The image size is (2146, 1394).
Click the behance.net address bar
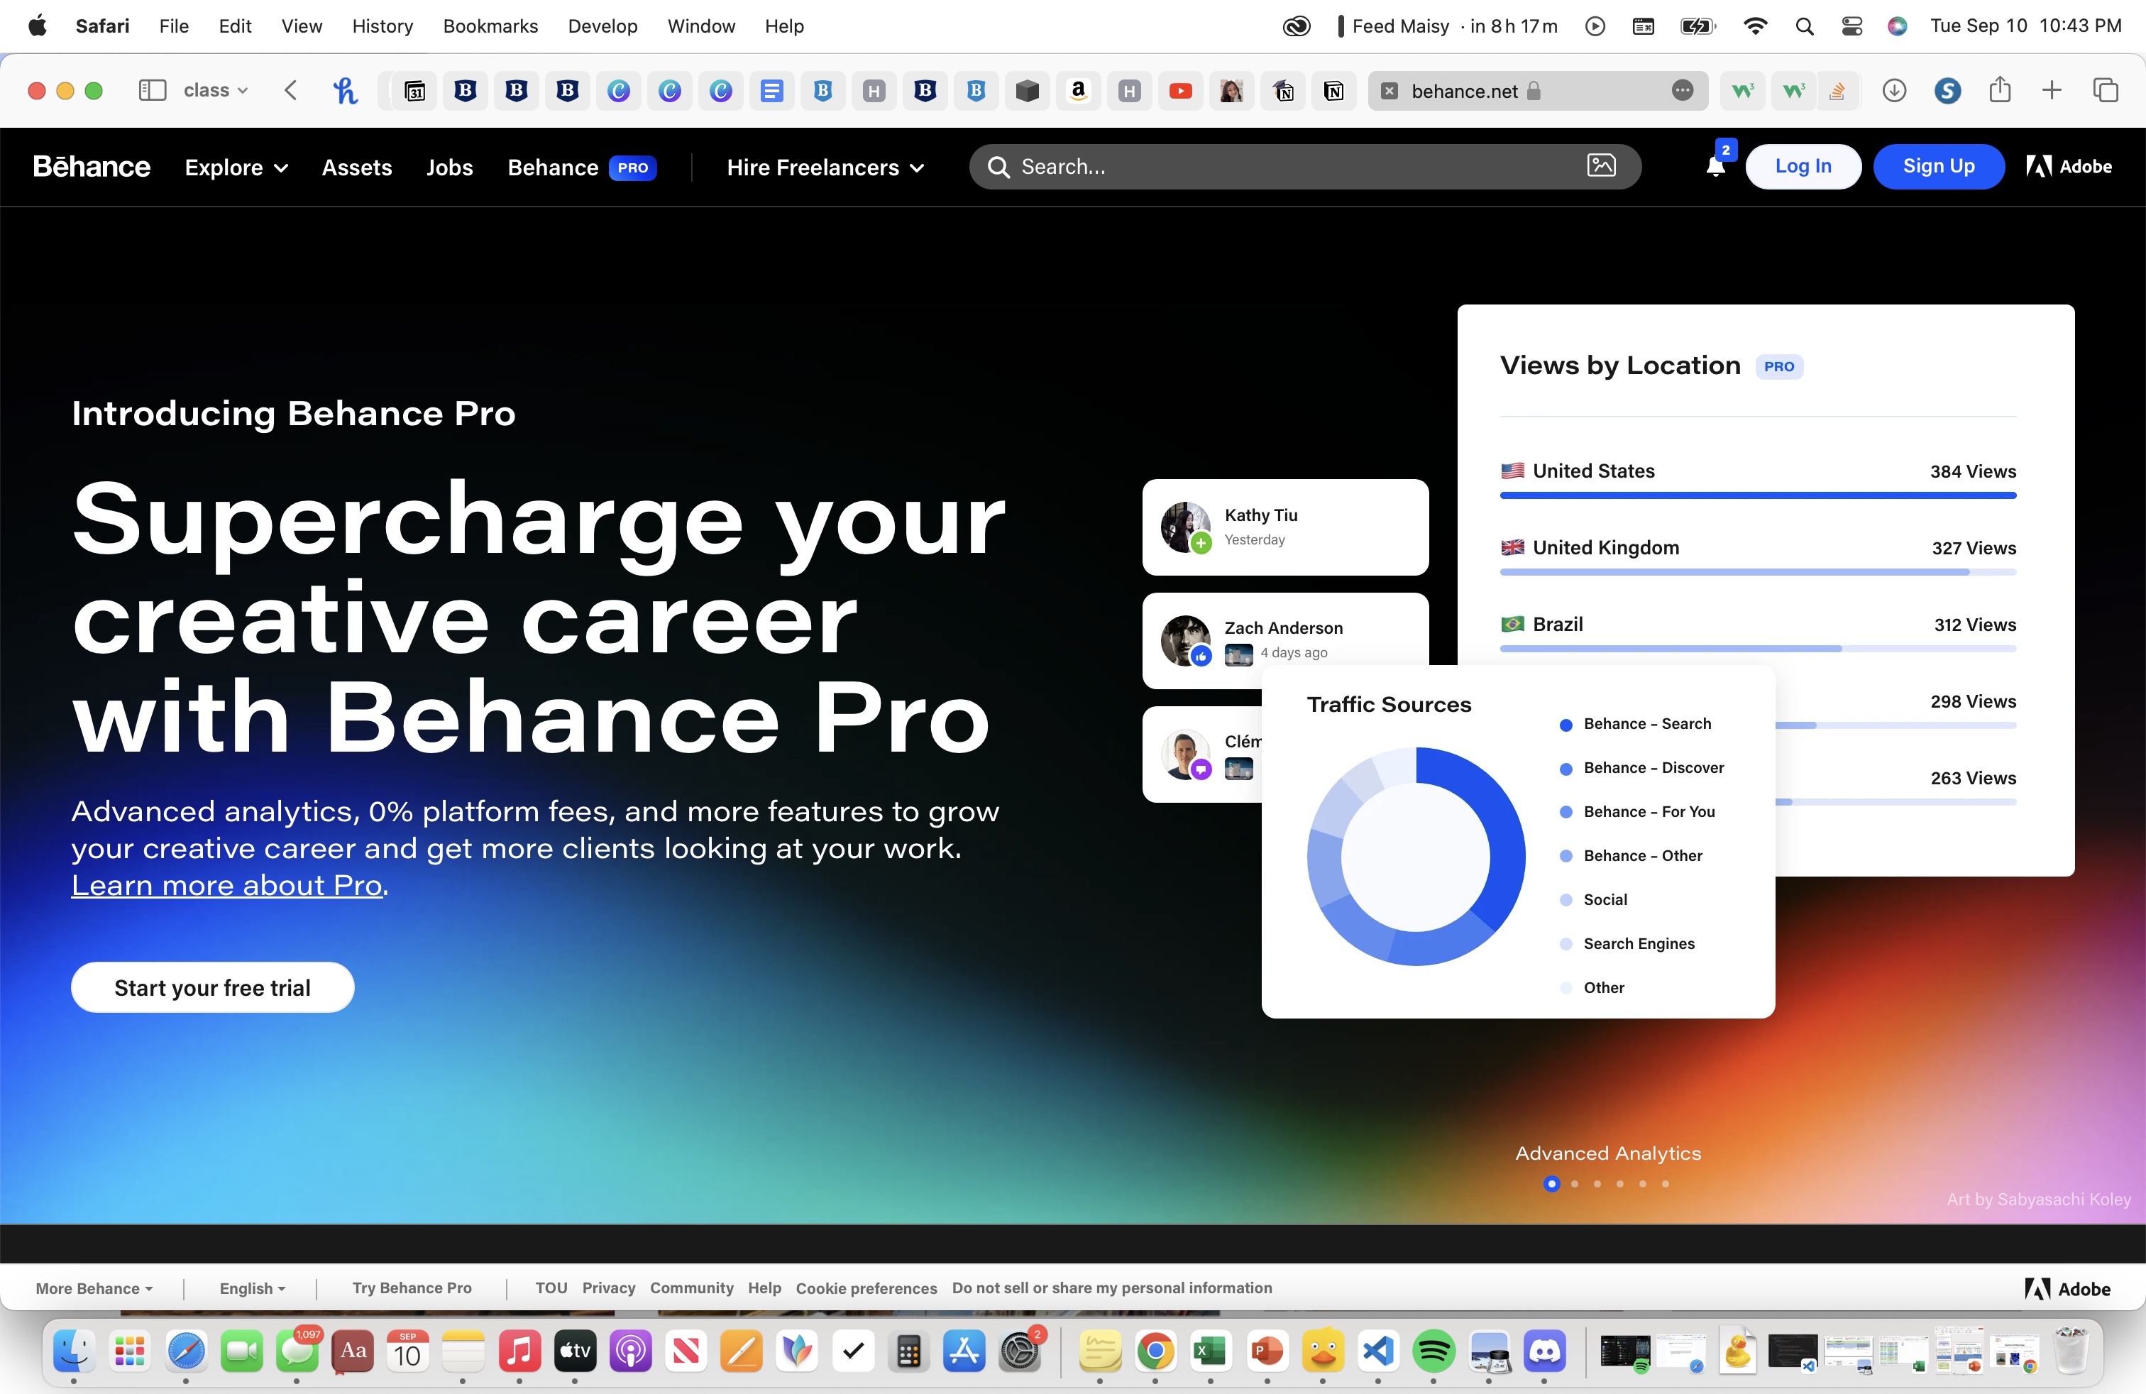coord(1537,90)
